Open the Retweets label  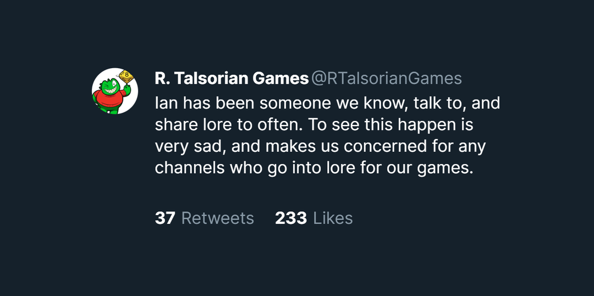tap(218, 218)
